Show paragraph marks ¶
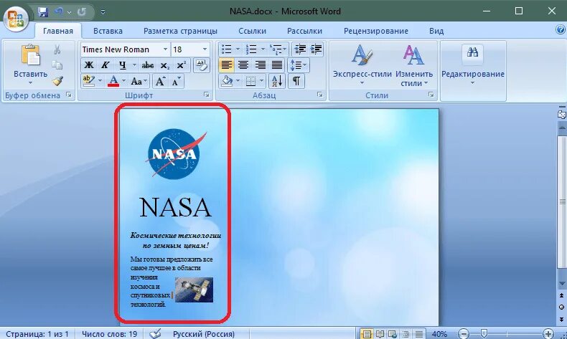 point(296,81)
